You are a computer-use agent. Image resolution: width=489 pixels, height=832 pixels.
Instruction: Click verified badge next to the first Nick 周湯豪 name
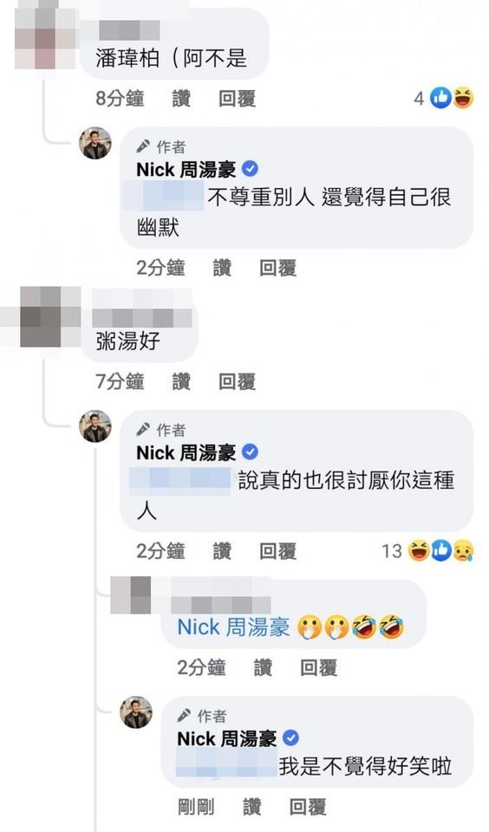(x=250, y=169)
